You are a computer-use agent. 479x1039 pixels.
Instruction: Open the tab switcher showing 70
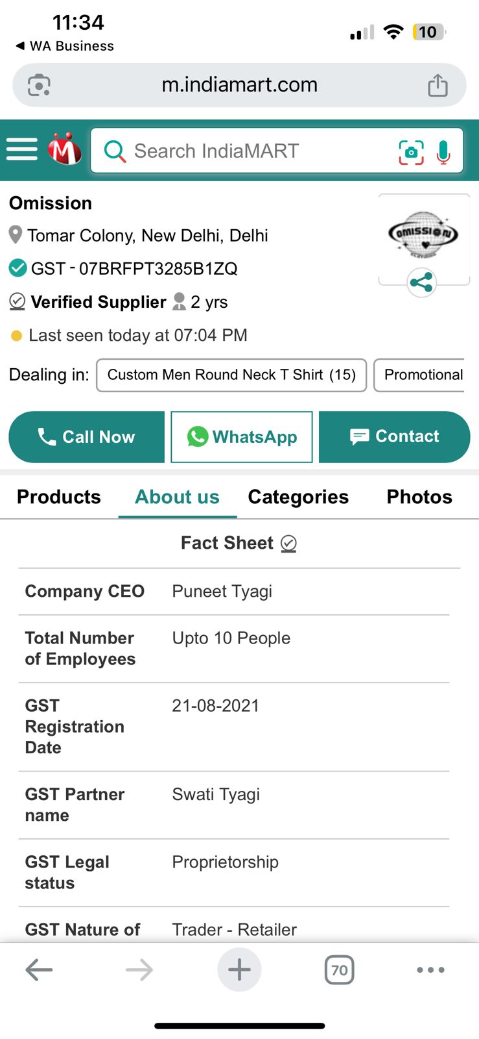pos(339,970)
